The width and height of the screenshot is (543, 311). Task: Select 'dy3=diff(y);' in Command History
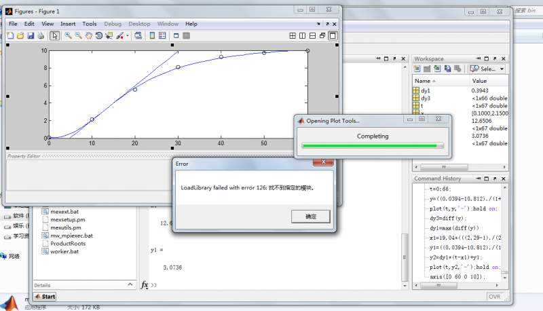tap(448, 219)
